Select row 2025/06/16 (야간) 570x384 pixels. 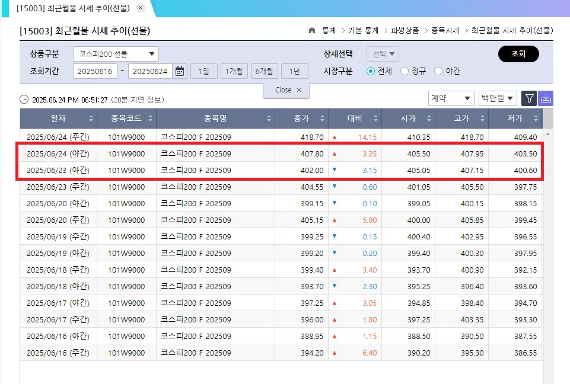[x=281, y=337]
